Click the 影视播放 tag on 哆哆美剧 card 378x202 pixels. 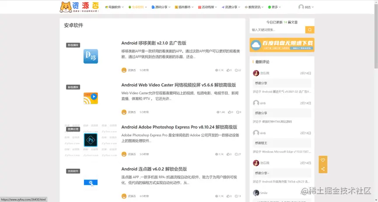pos(73,45)
